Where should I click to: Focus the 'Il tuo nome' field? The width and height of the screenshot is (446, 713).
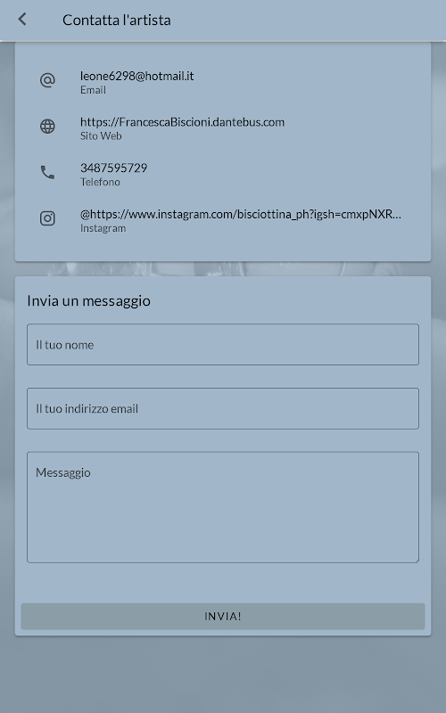pyautogui.click(x=223, y=345)
